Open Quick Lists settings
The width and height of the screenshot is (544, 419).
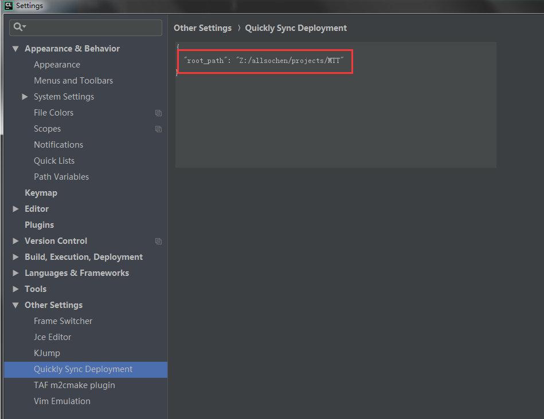point(54,161)
